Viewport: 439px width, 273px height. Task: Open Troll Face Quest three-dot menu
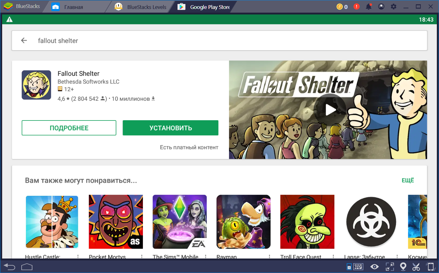(x=333, y=256)
